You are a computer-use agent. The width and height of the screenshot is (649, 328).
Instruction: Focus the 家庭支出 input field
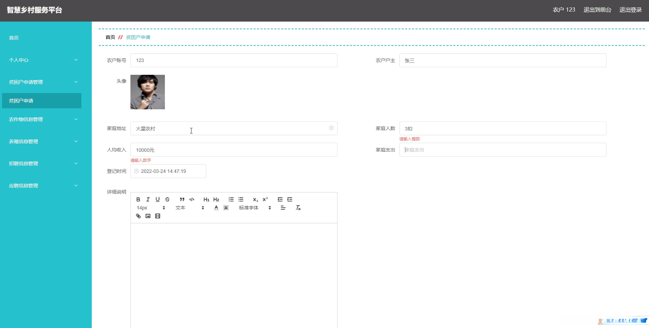pos(503,150)
